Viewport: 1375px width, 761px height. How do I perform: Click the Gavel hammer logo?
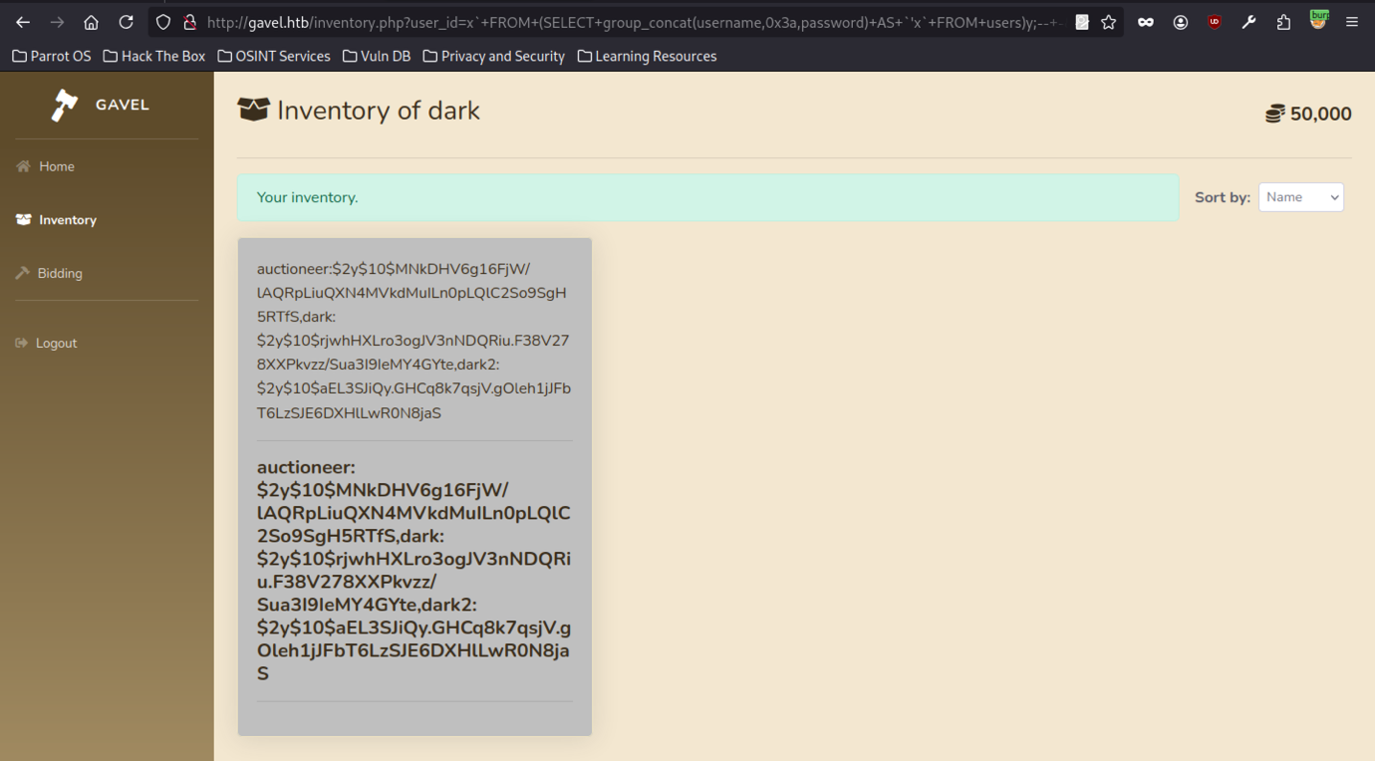coord(66,105)
